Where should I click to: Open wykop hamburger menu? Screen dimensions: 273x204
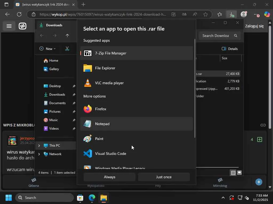tap(9, 26)
